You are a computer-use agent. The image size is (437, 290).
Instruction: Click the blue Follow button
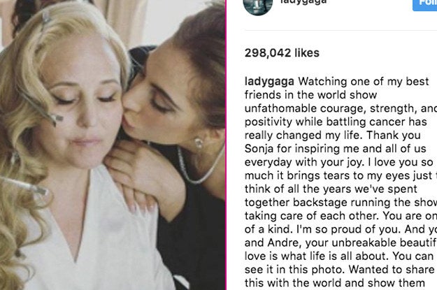point(424,4)
